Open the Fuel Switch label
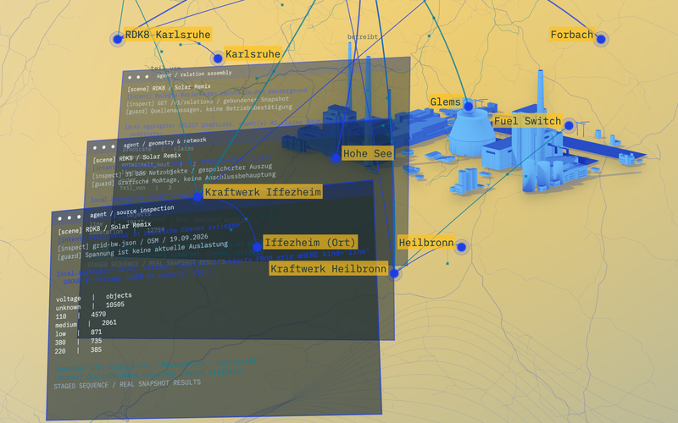 [527, 121]
